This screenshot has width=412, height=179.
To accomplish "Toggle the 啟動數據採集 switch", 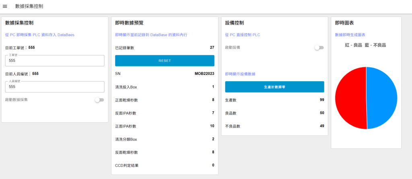I will click(99, 100).
